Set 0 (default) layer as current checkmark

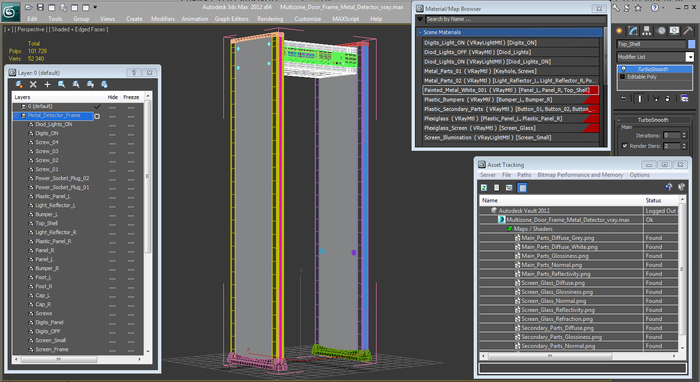pyautogui.click(x=98, y=107)
